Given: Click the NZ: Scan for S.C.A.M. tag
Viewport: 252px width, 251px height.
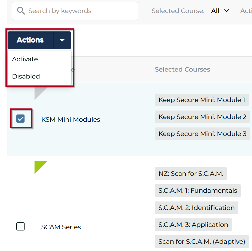Looking at the screenshot, I should (x=191, y=174).
